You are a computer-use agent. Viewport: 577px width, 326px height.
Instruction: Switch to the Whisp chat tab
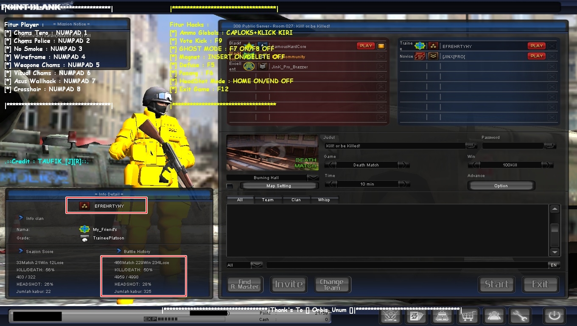[x=324, y=200]
